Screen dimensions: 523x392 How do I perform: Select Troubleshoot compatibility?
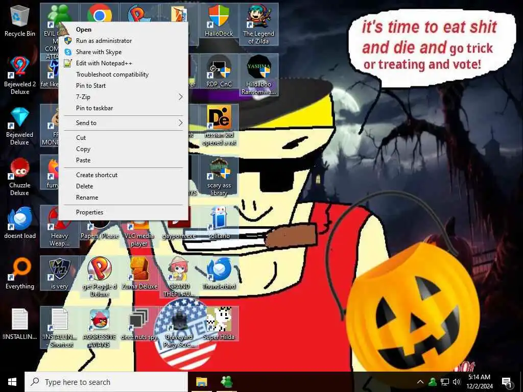124,75
